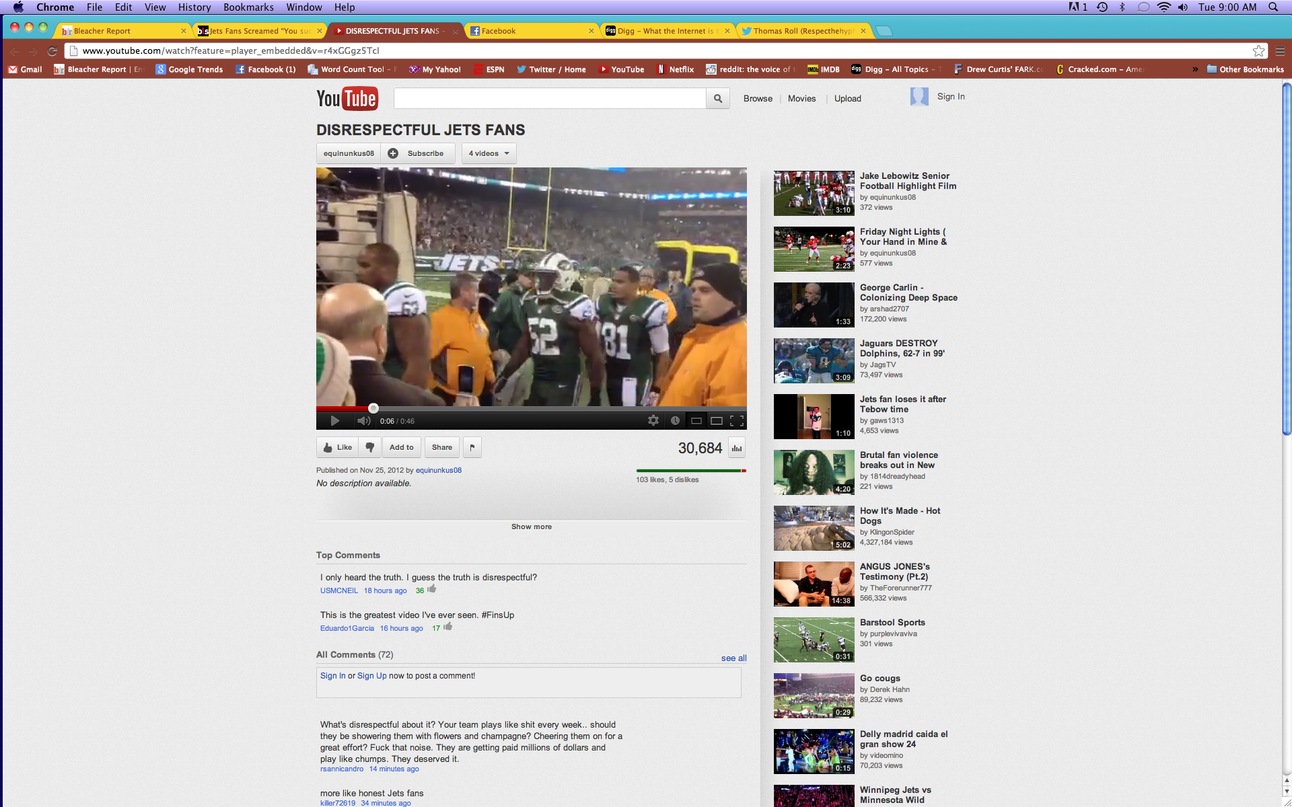The height and width of the screenshot is (807, 1292).
Task: Open the Chrome menu icon
Action: point(1280,51)
